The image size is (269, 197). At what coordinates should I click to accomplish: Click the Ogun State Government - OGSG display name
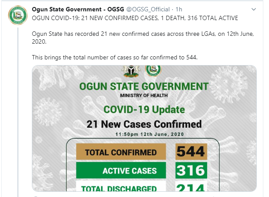coord(78,9)
